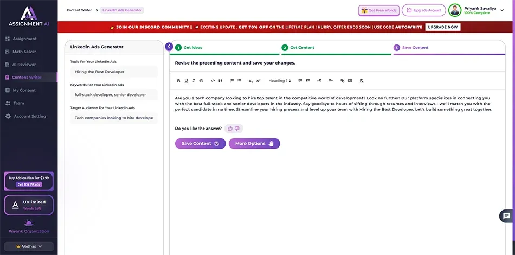
Task: Give a thumbs down to the answer
Action: pyautogui.click(x=237, y=129)
